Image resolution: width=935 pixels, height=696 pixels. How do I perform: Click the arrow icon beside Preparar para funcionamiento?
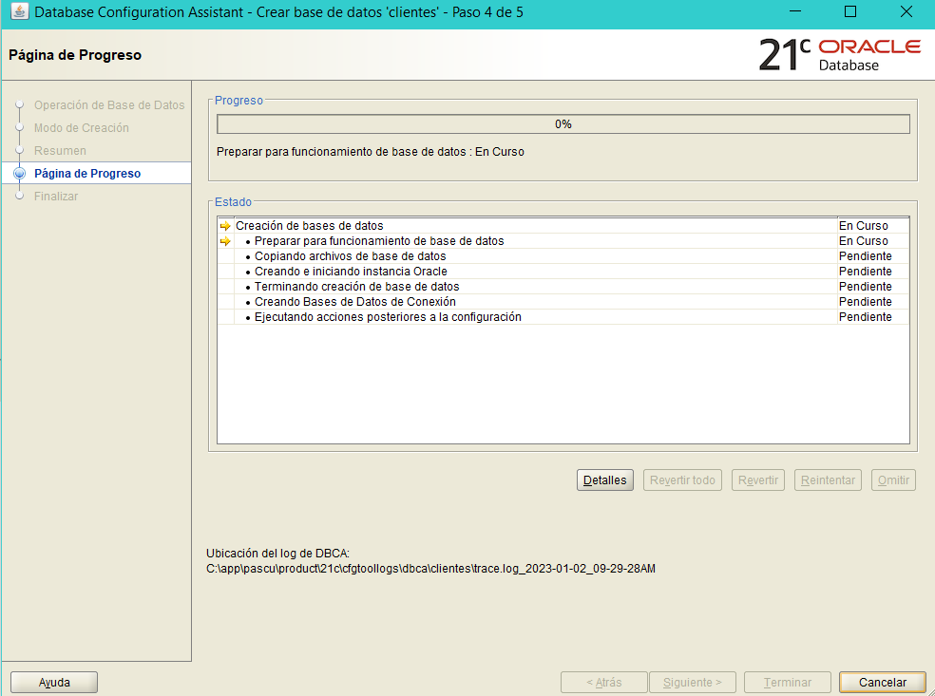225,241
